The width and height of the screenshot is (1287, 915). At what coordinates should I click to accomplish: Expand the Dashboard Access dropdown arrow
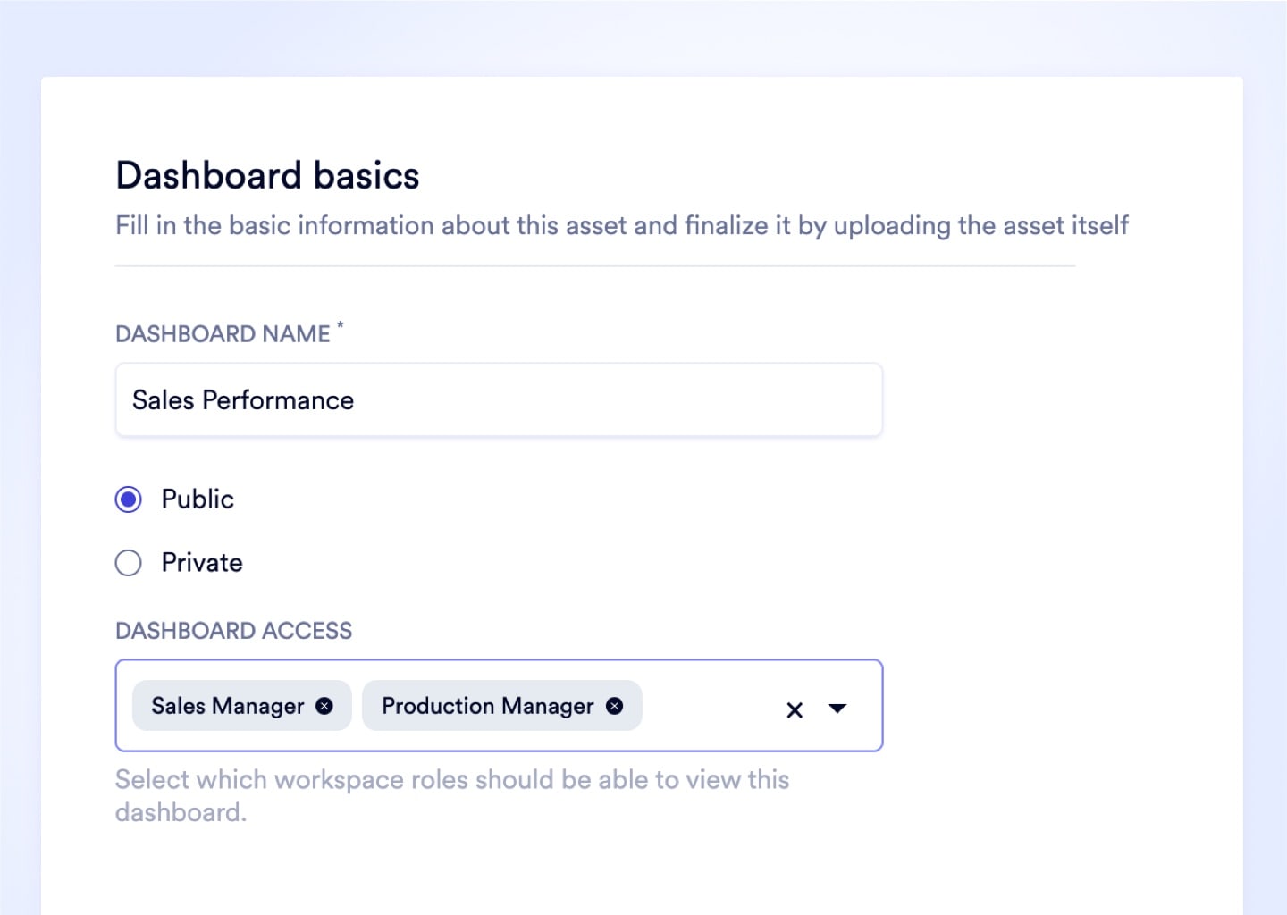click(x=837, y=709)
